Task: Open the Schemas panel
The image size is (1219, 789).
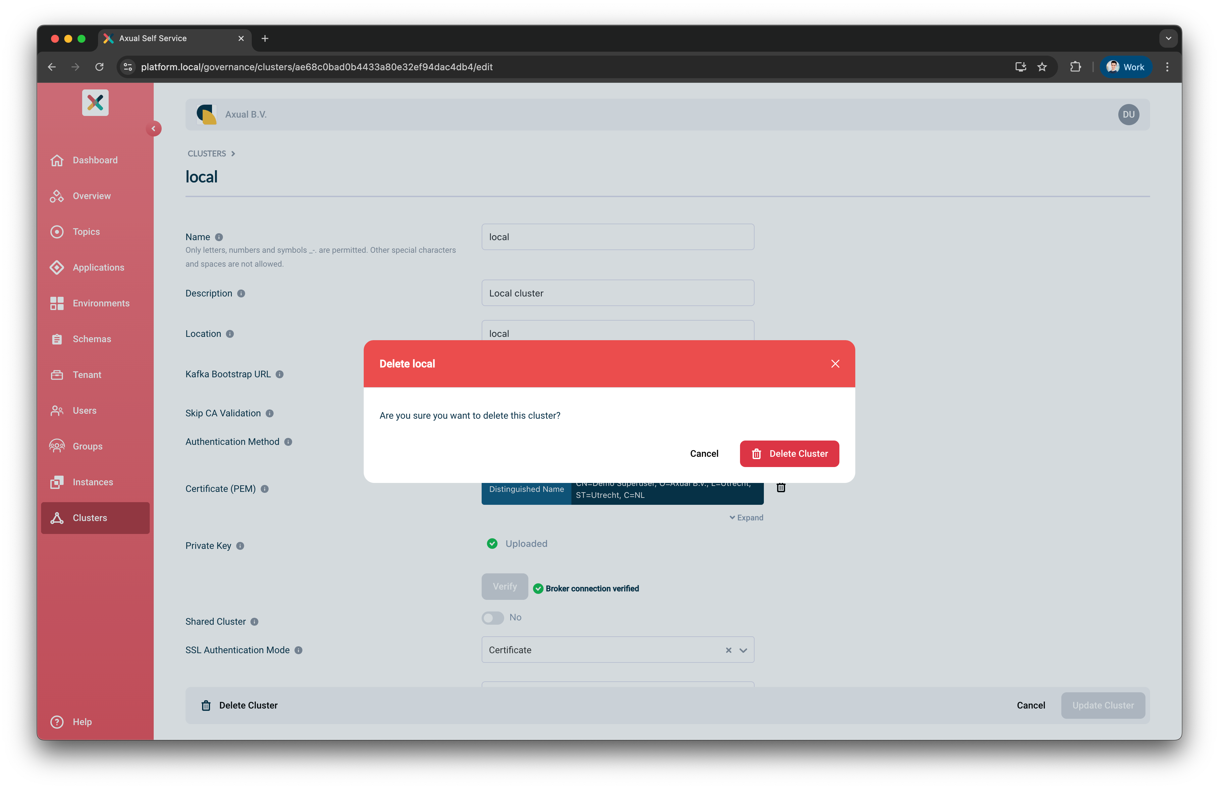Action: pos(92,339)
